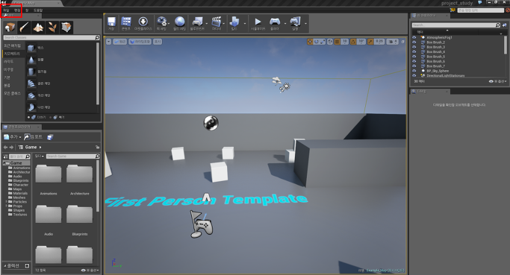Open viewport options dropdown arrow
510x275 pixels.
coord(108,42)
